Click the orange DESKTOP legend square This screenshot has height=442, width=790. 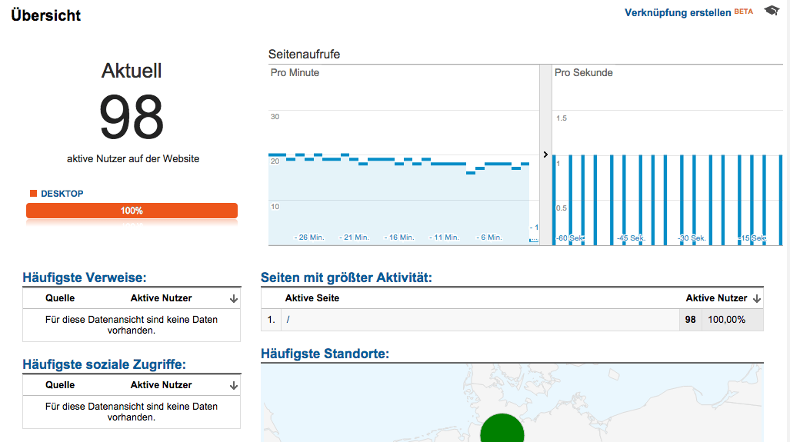(x=33, y=193)
